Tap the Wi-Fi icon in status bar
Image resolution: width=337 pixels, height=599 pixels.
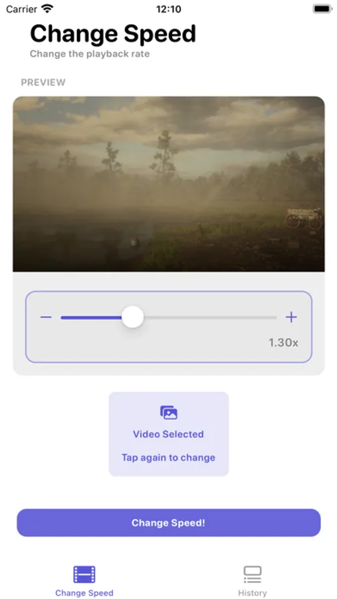(x=48, y=9)
